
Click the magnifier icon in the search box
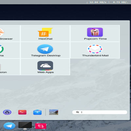point(77,112)
